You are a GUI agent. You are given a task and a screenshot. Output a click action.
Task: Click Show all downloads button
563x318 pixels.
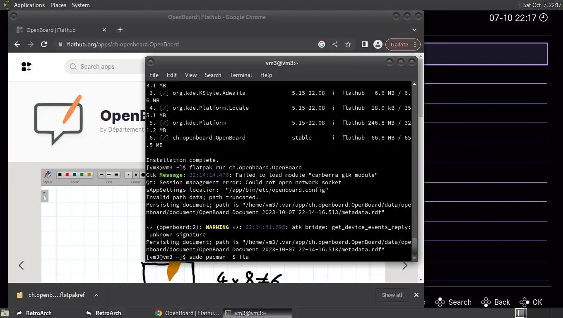(x=392, y=295)
